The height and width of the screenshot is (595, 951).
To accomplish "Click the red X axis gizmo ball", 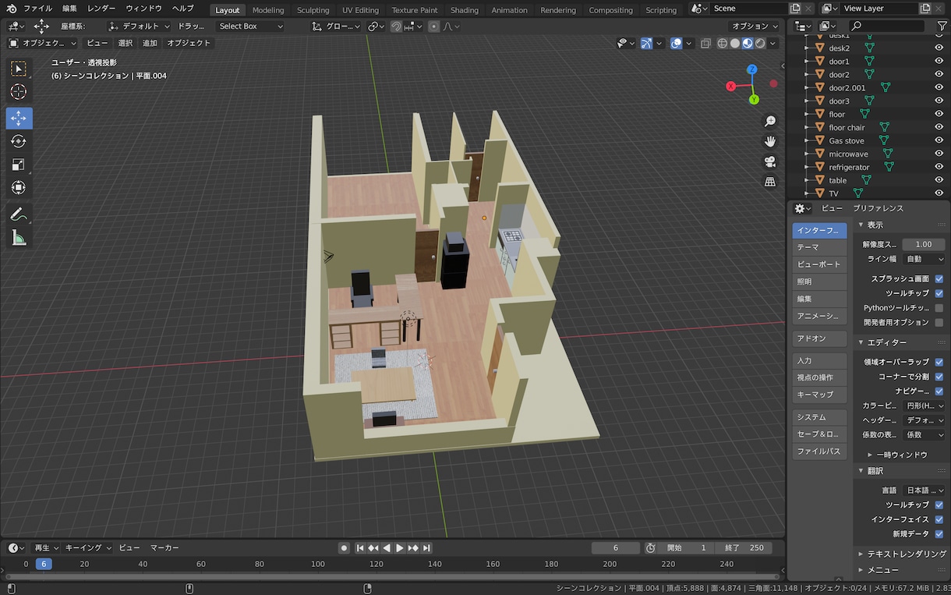I will click(731, 86).
